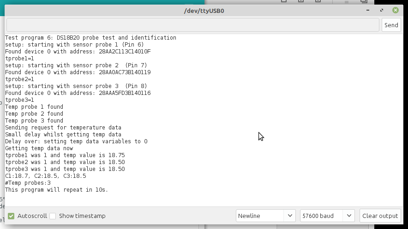
Task: Click the 'tprobe3=1' output line
Action: [19, 100]
